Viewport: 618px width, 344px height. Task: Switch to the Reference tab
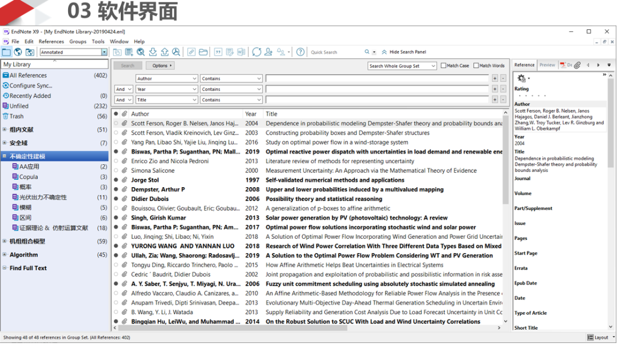tap(524, 65)
